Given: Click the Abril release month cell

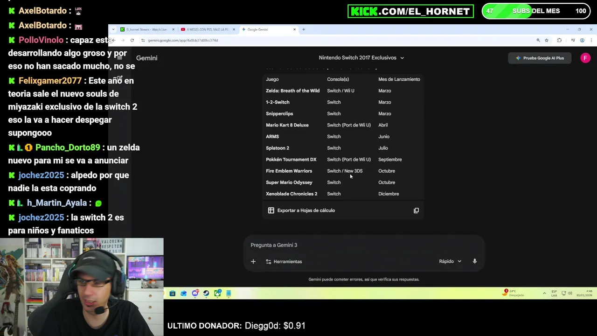Looking at the screenshot, I should click(383, 125).
